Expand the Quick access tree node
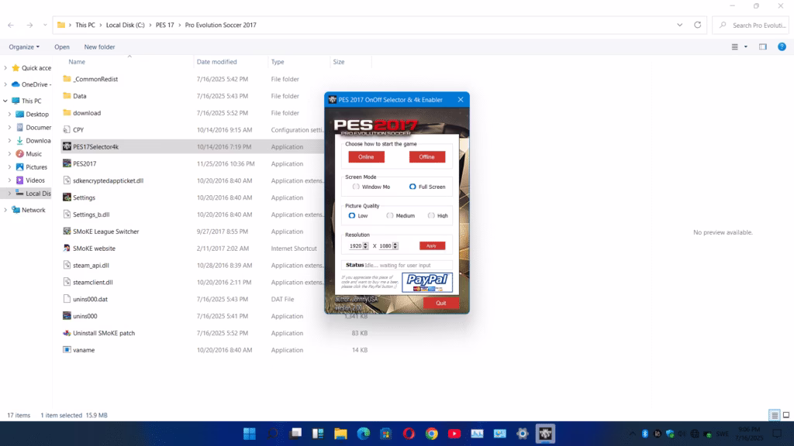This screenshot has height=446, width=794. coord(5,68)
